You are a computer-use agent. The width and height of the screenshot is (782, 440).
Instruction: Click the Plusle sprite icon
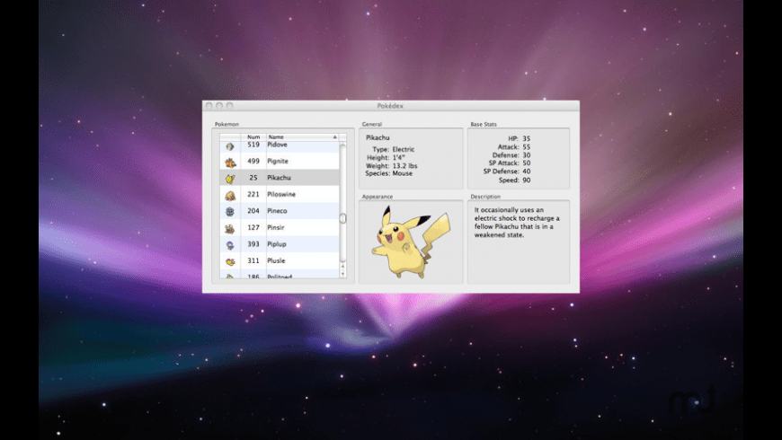[230, 261]
